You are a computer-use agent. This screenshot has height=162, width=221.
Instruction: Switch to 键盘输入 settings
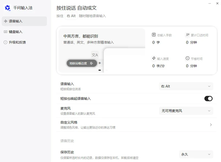click(24, 32)
